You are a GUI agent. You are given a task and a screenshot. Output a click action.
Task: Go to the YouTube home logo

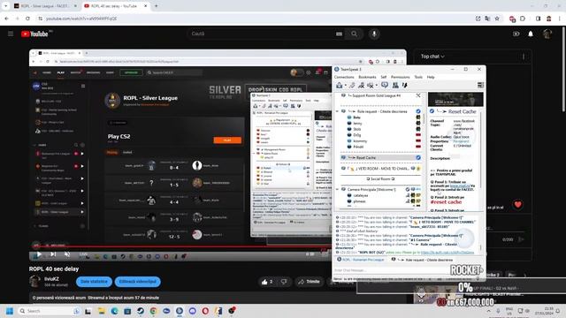(34, 34)
